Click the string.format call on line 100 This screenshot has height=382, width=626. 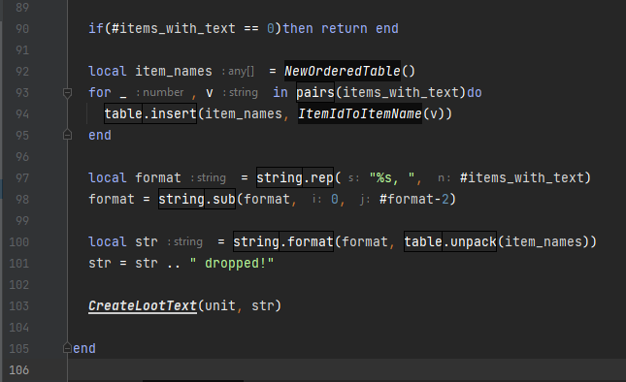(x=283, y=242)
